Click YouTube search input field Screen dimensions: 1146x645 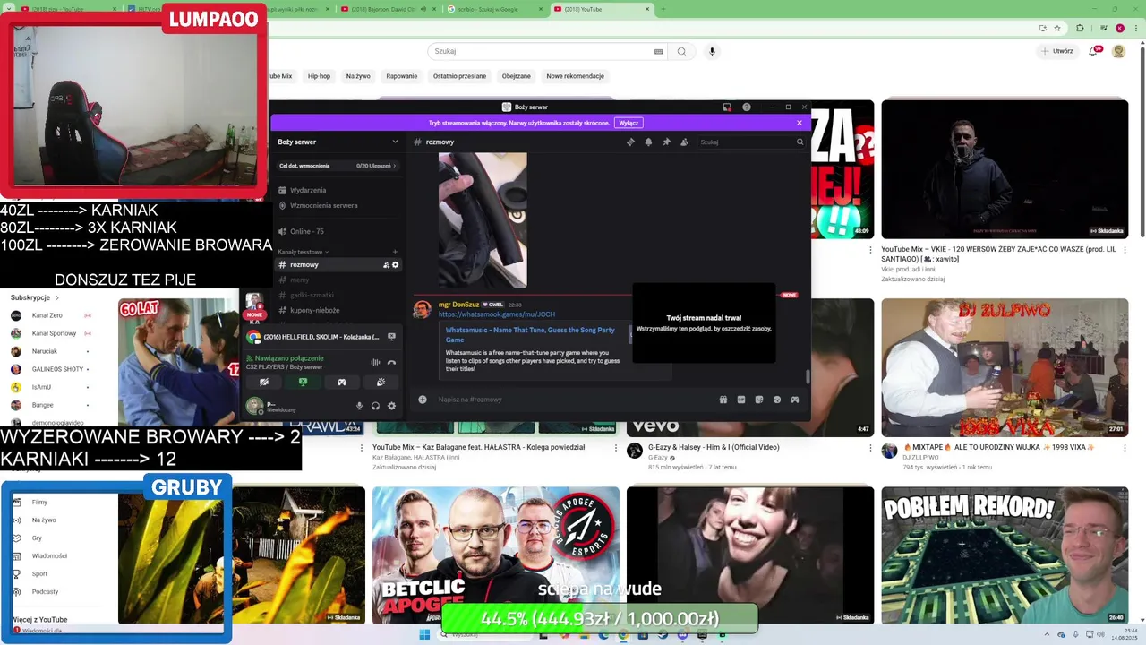point(547,51)
